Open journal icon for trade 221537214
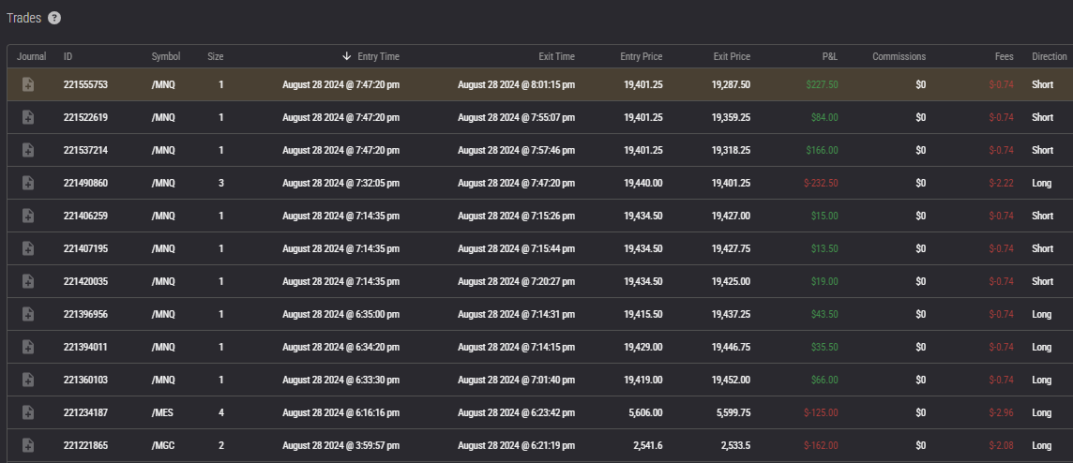The height and width of the screenshot is (463, 1073). pos(28,150)
